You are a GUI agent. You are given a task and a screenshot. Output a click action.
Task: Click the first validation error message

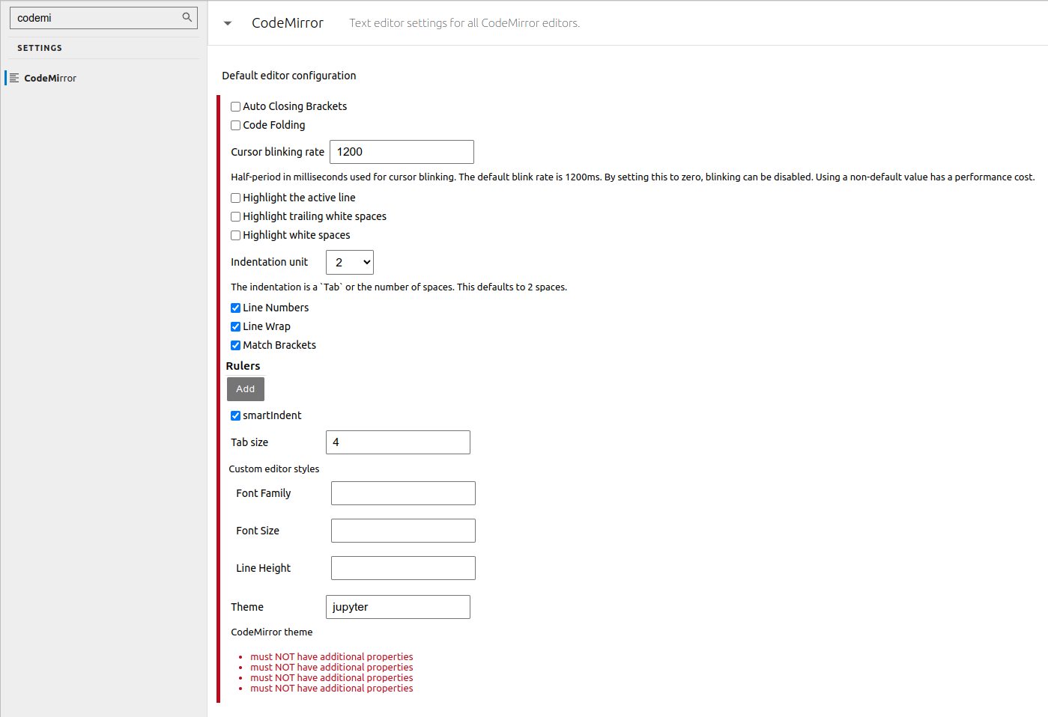click(x=332, y=656)
